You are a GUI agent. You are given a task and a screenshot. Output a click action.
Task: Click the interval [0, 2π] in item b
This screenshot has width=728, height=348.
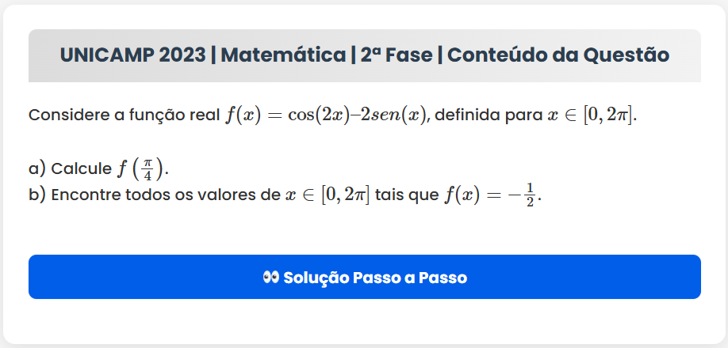click(x=345, y=195)
